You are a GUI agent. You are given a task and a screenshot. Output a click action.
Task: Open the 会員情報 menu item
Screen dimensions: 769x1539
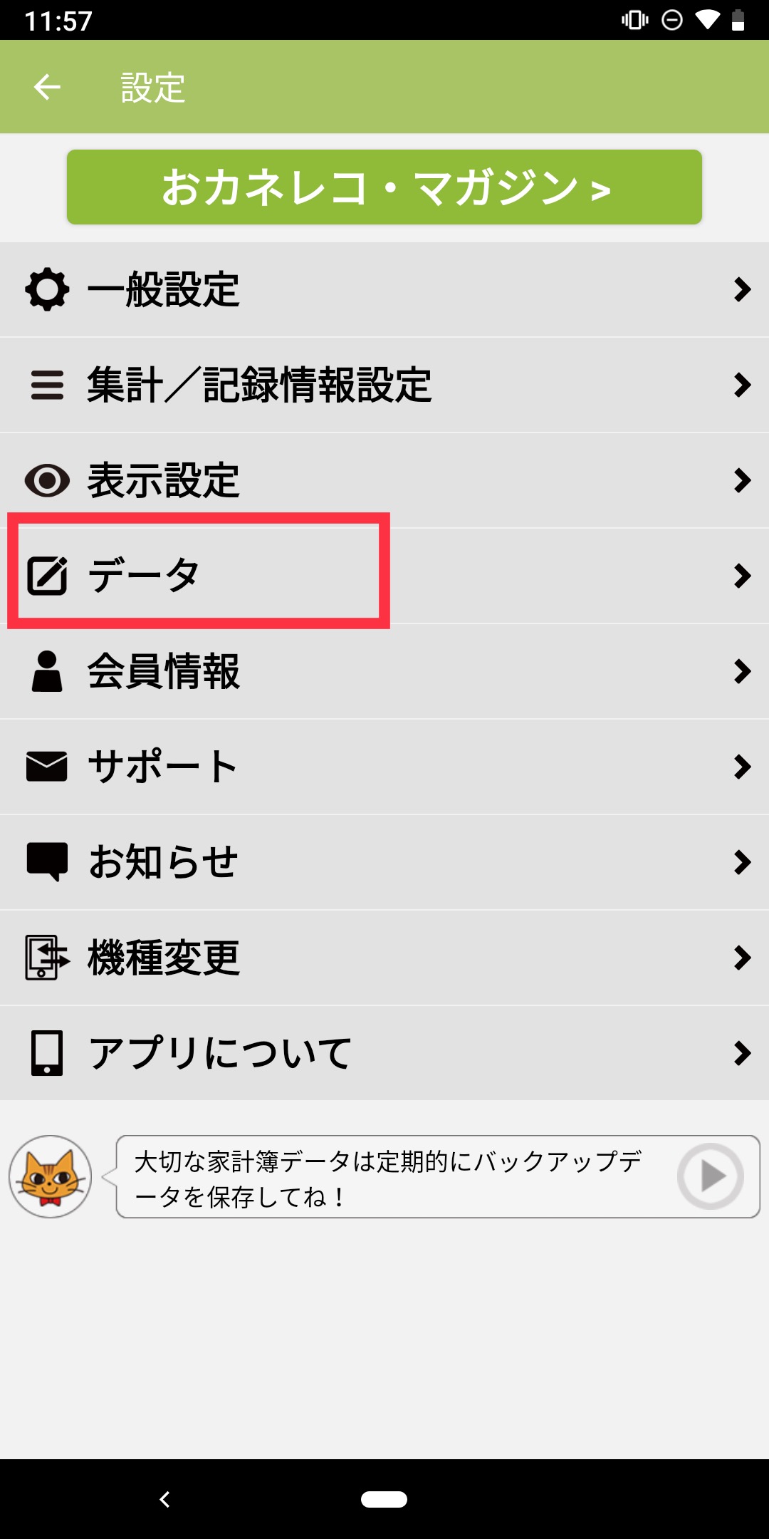pyautogui.click(x=384, y=671)
